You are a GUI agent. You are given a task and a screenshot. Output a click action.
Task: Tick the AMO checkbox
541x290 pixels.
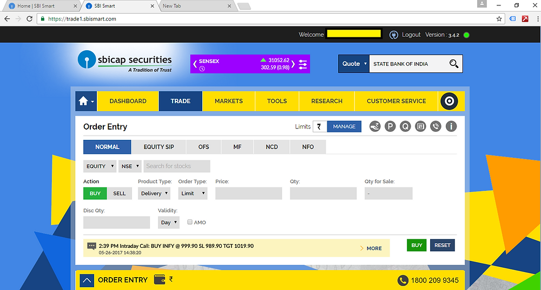[190, 222]
